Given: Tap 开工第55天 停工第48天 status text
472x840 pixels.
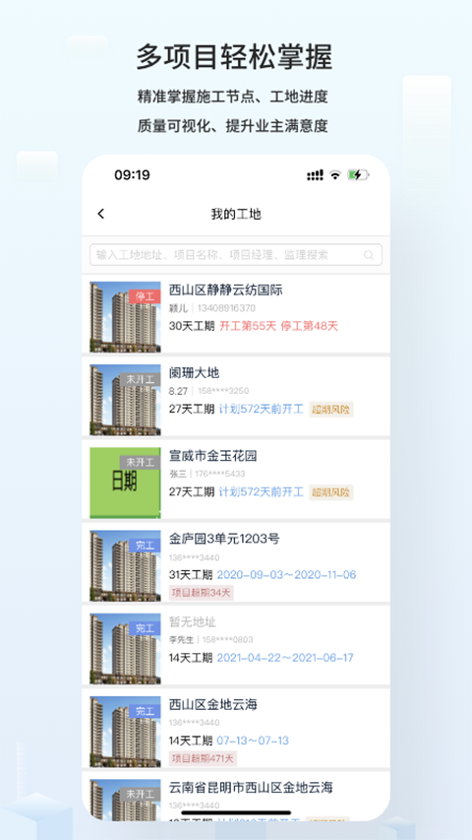Looking at the screenshot, I should [279, 326].
